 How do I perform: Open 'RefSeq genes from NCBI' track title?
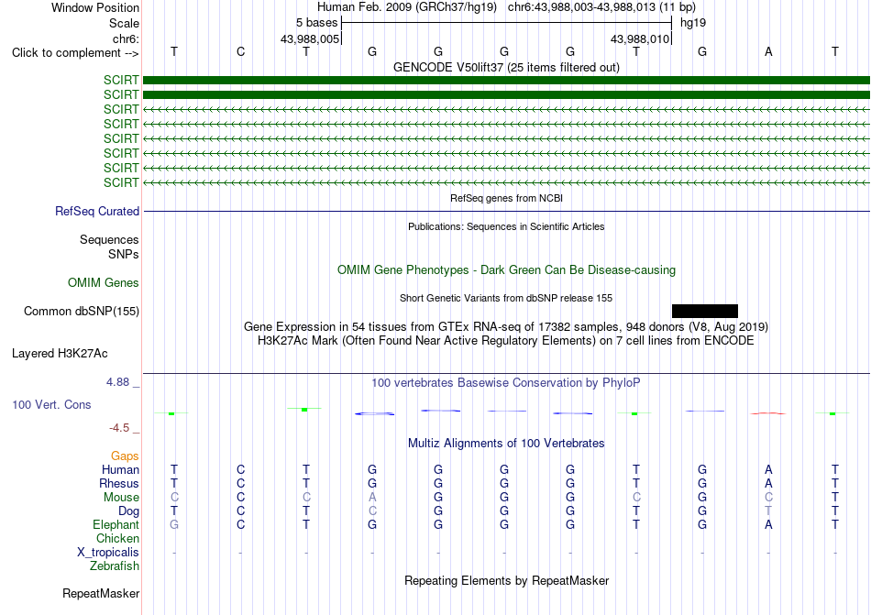(x=506, y=198)
